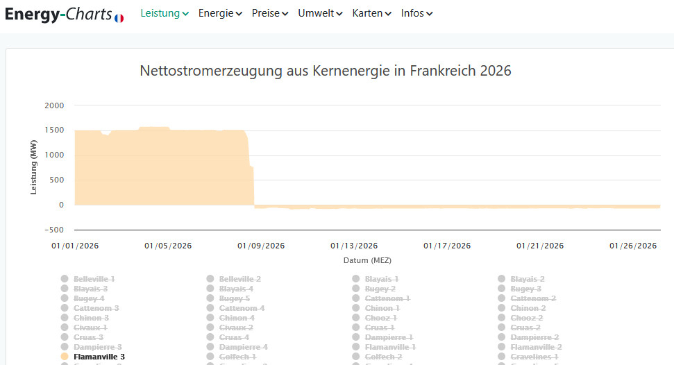Click the gray dot beside Belleville 1

(x=65, y=279)
